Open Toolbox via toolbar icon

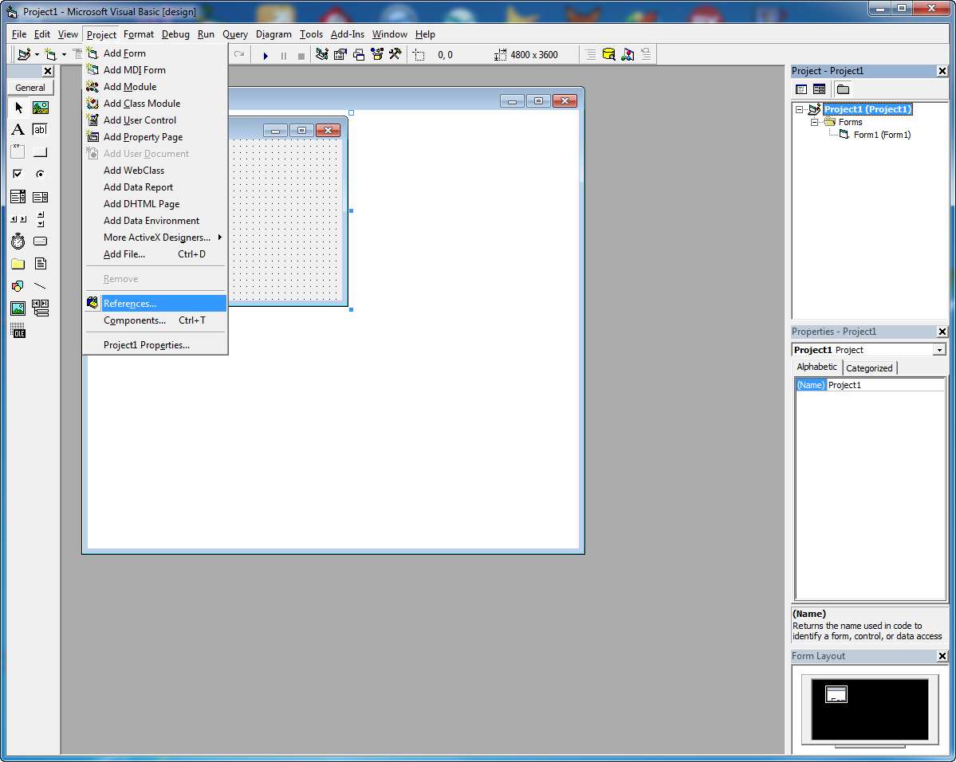[x=395, y=55]
